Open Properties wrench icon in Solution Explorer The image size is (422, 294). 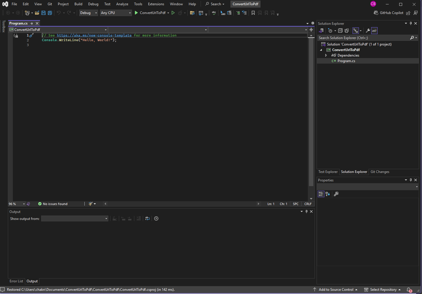point(368,31)
